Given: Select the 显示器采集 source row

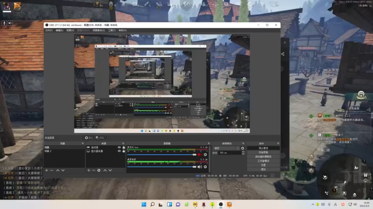Looking at the screenshot, I should (x=106, y=151).
